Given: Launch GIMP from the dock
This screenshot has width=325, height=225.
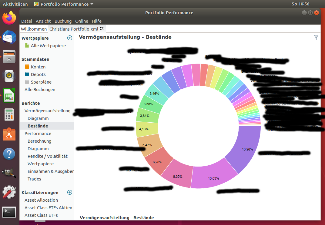Looking at the screenshot, I should tap(9, 173).
